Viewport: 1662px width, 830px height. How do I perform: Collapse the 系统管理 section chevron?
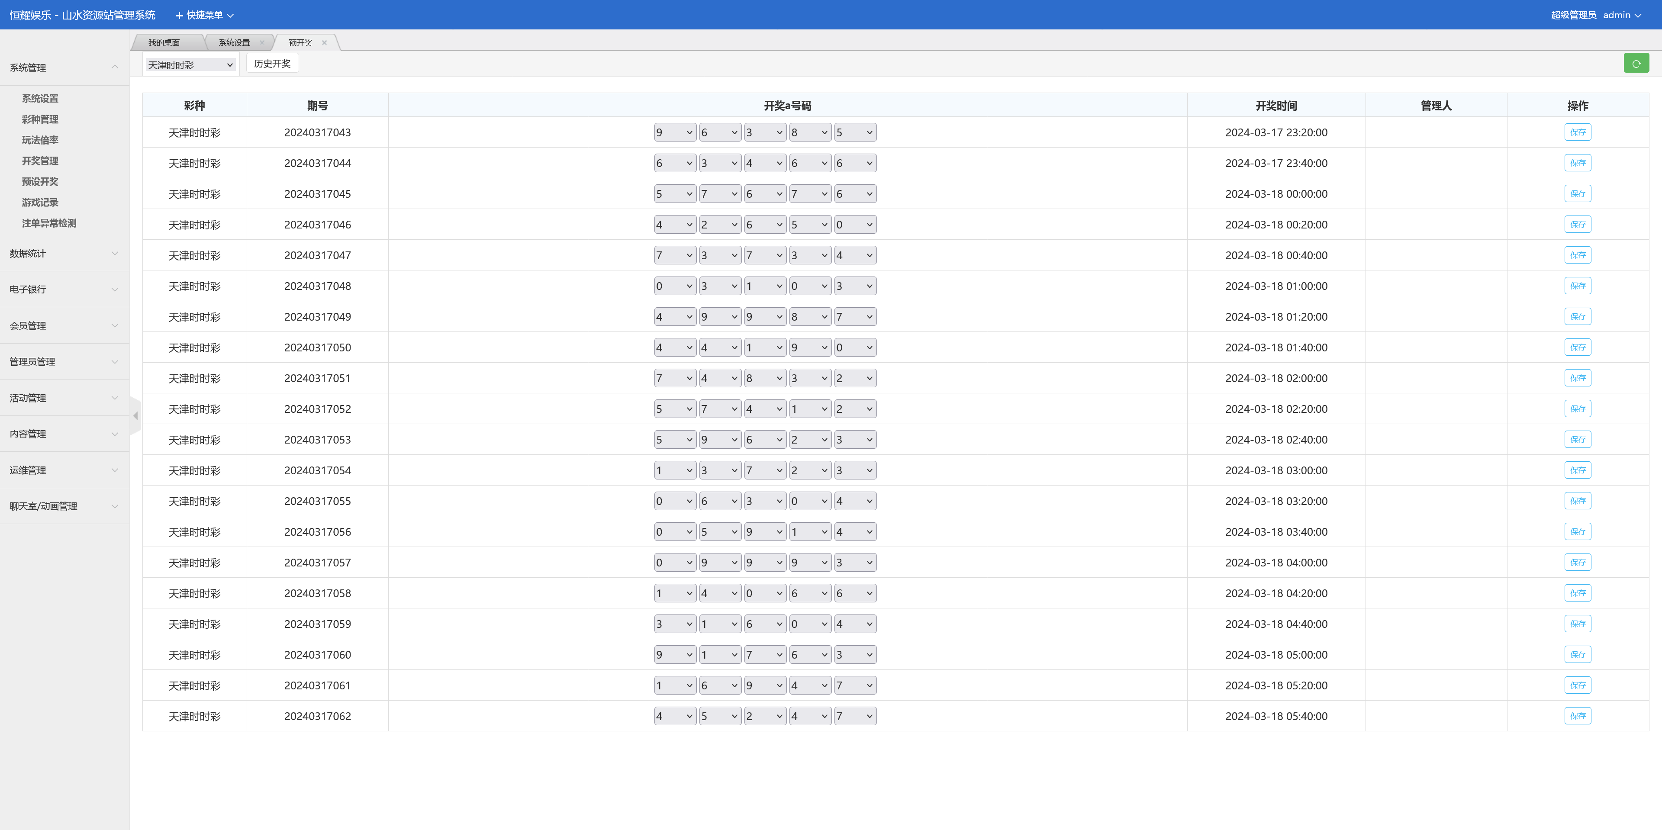click(114, 67)
